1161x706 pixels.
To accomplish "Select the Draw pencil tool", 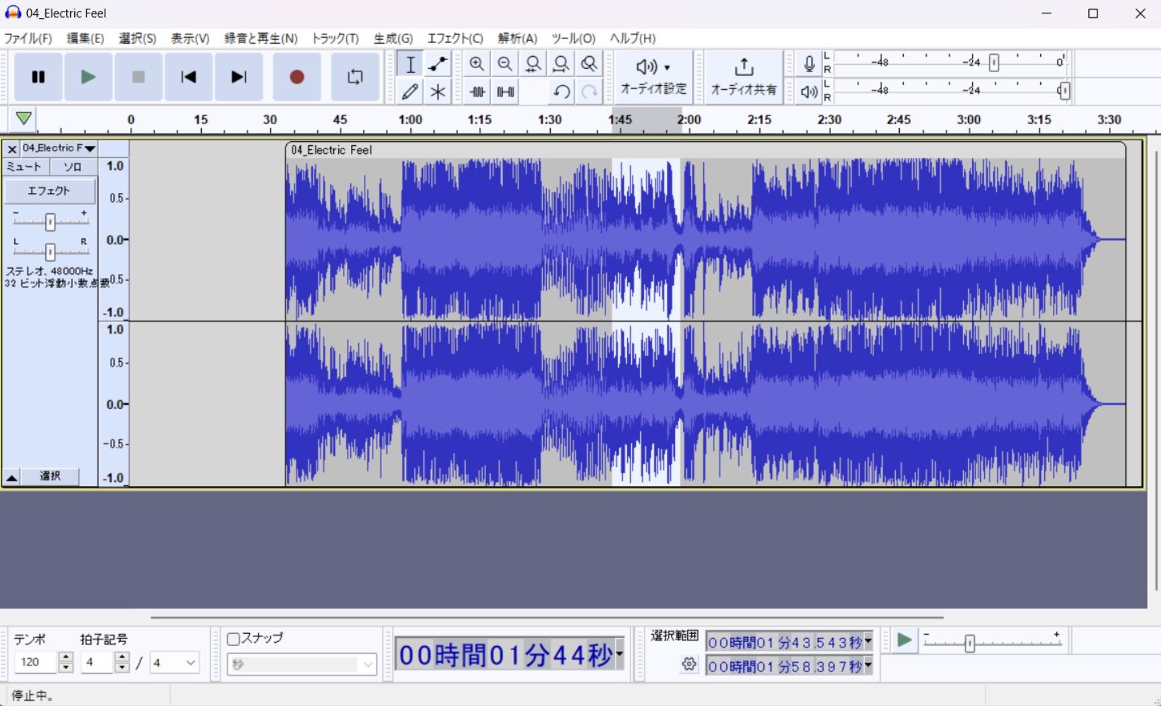I will click(410, 91).
